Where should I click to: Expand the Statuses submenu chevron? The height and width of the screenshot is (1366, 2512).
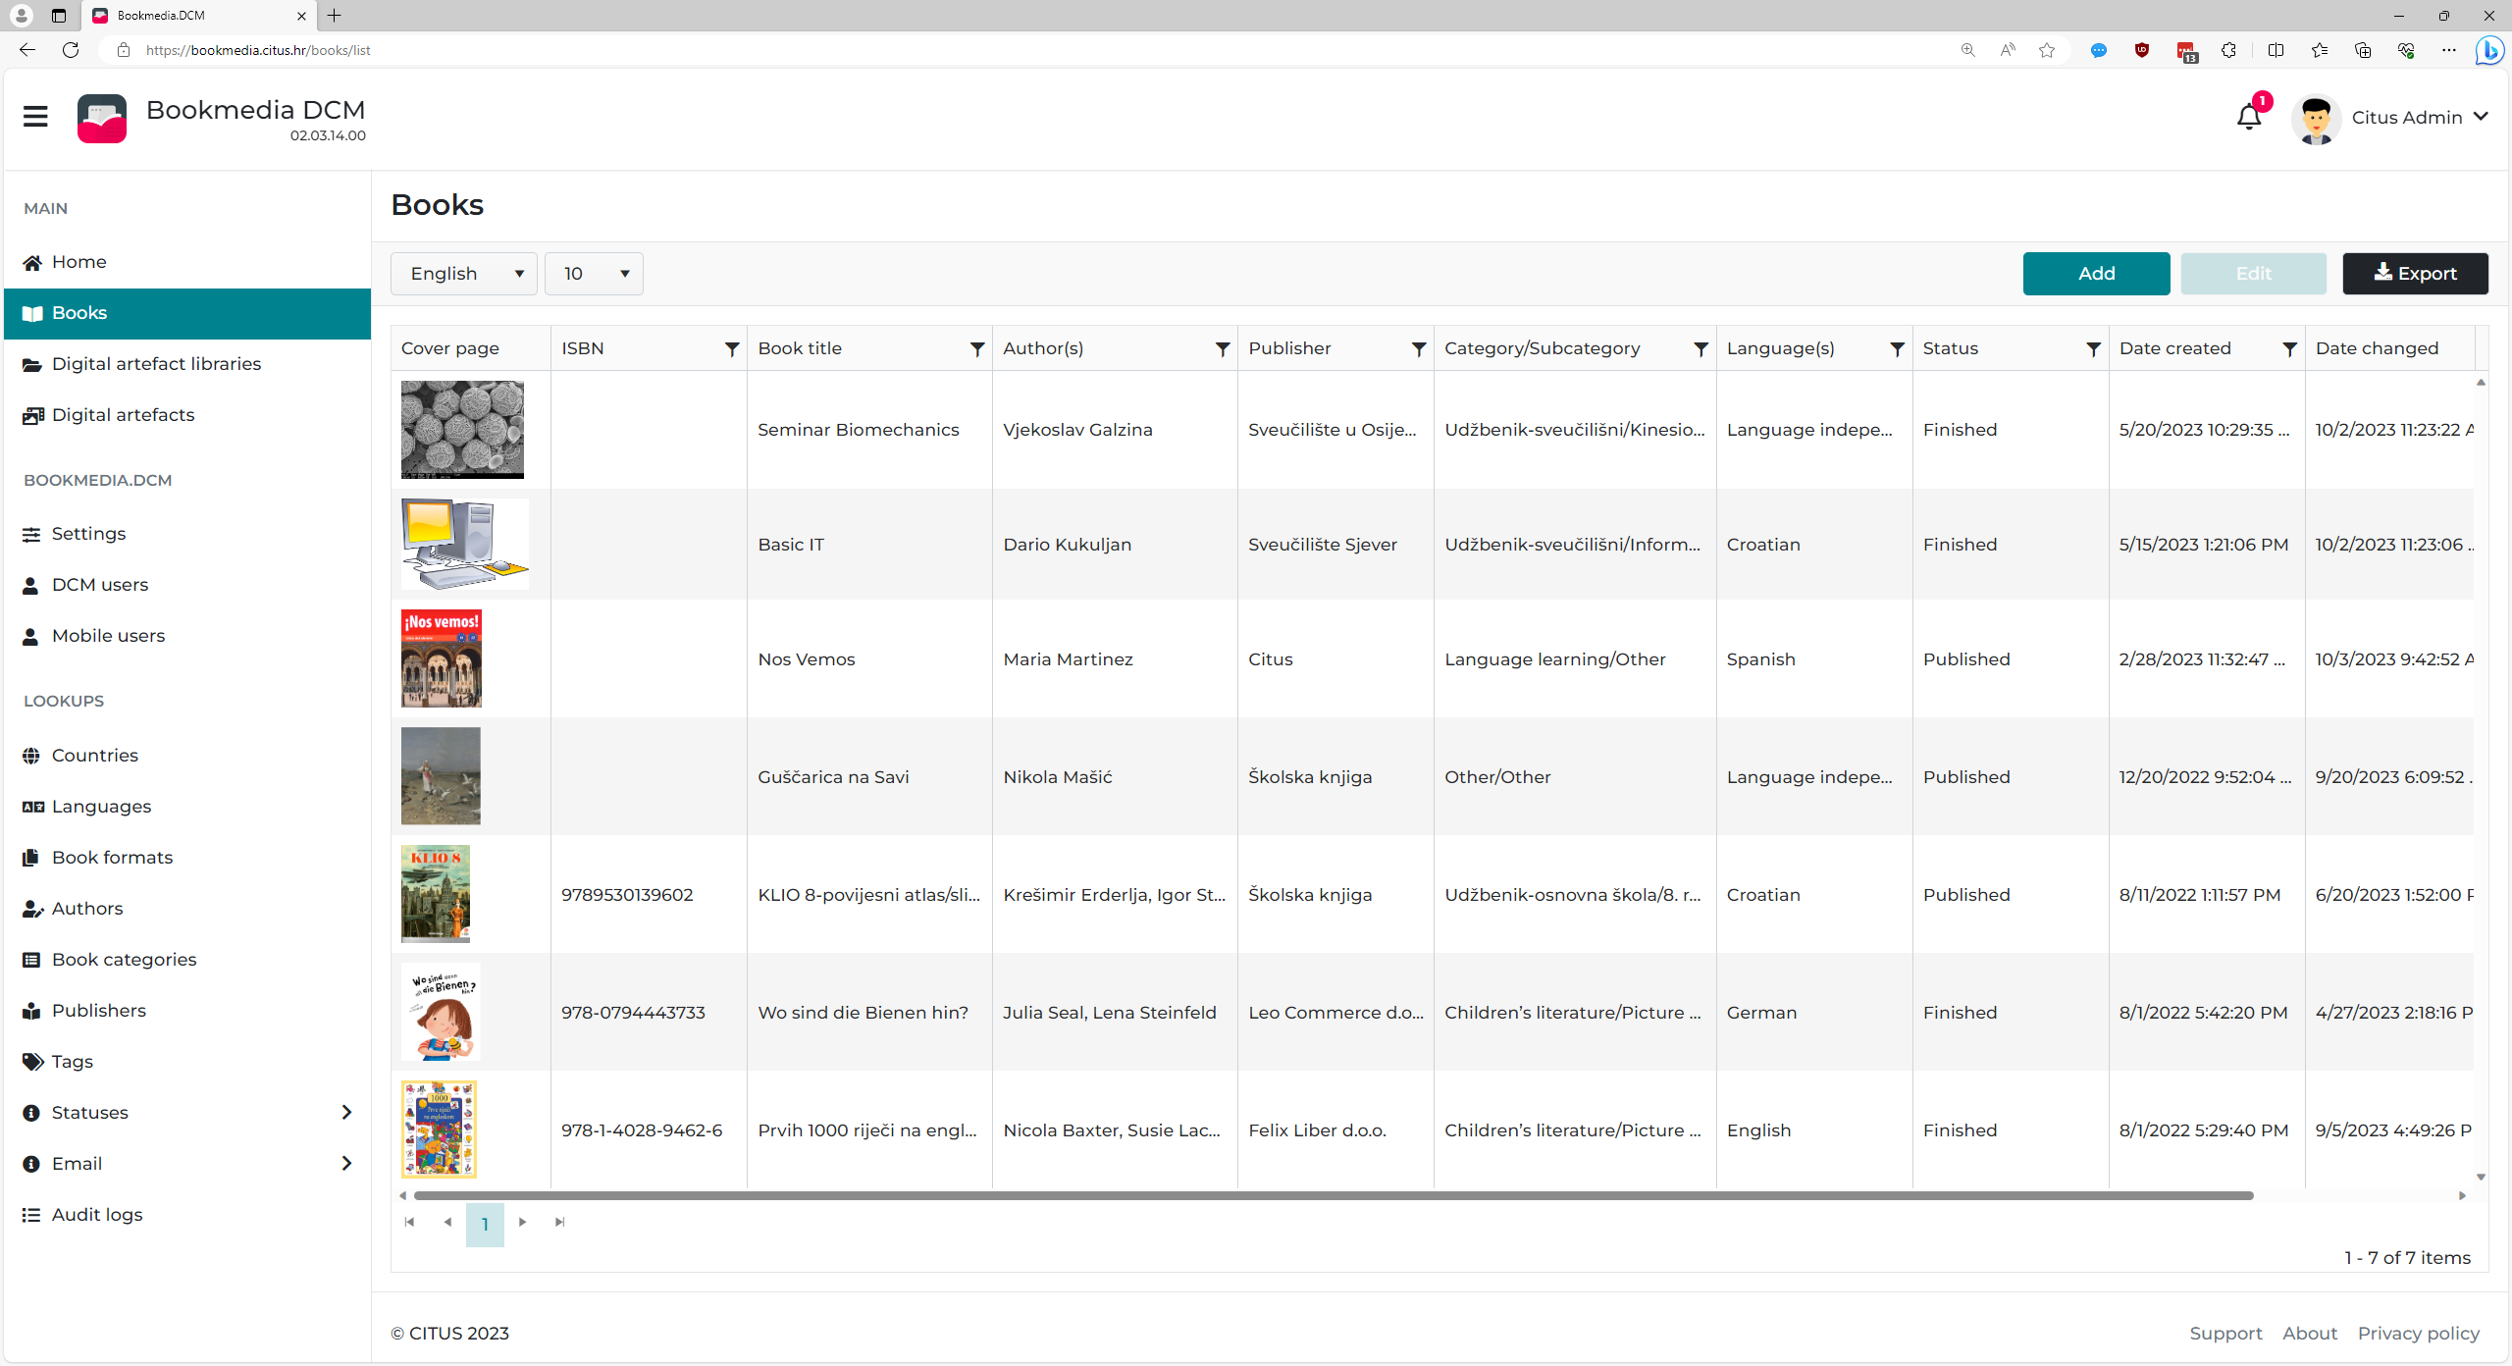[346, 1112]
